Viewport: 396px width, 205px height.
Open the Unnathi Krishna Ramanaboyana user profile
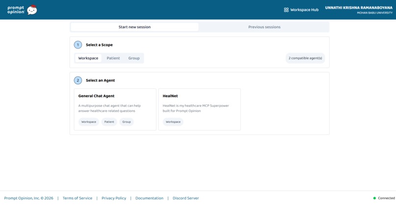click(359, 10)
